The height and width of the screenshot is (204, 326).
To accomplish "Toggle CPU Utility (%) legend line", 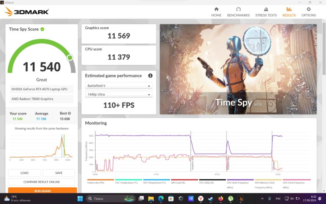I will coord(212,181).
